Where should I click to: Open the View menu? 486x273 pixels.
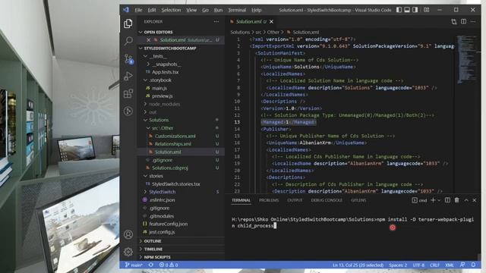(x=191, y=10)
